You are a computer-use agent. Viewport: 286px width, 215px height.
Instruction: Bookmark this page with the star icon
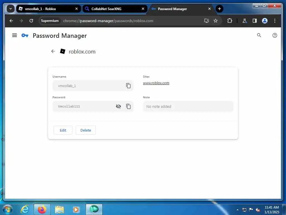tap(216, 21)
